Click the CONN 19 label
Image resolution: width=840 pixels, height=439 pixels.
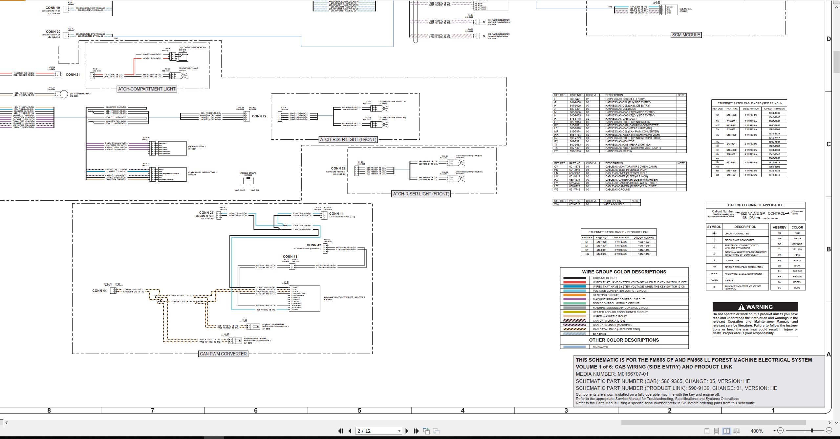tap(53, 8)
